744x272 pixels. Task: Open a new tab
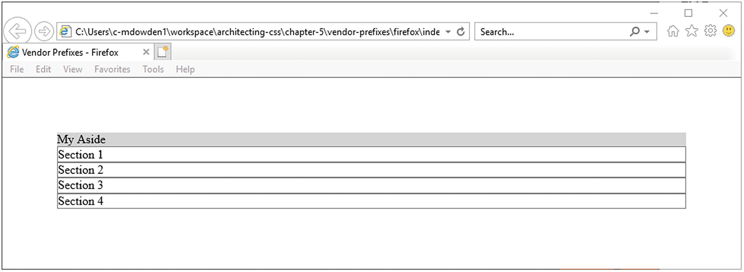click(x=163, y=52)
